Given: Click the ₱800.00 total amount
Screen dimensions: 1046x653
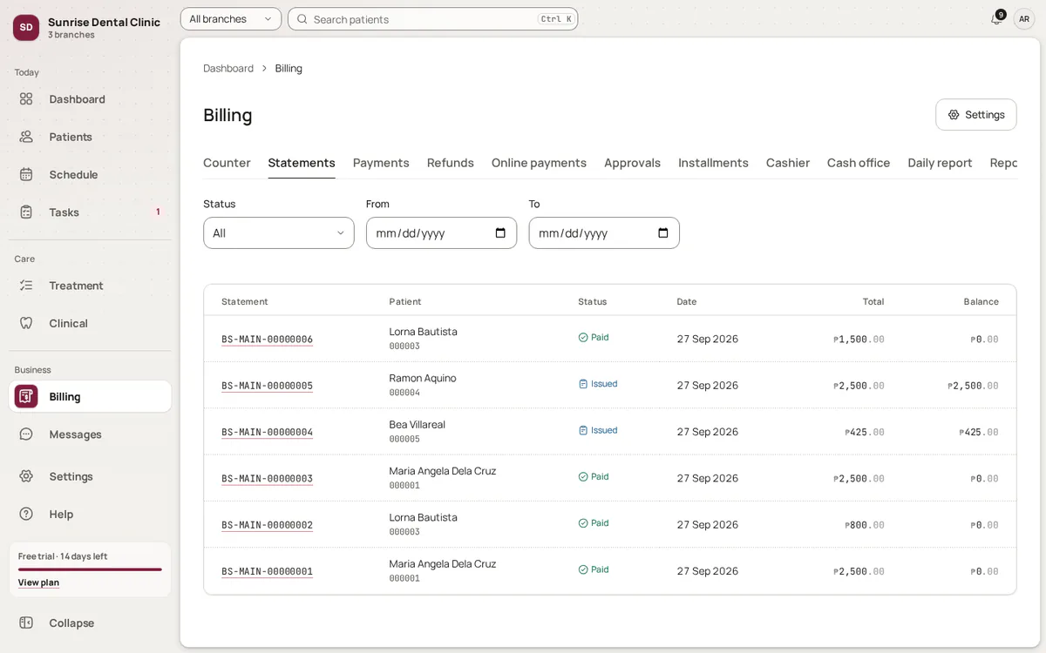Looking at the screenshot, I should pos(865,525).
